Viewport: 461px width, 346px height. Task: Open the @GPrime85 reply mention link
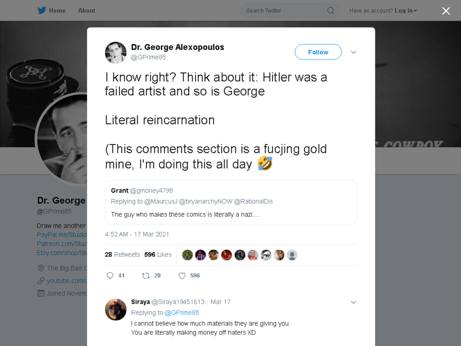point(182,313)
